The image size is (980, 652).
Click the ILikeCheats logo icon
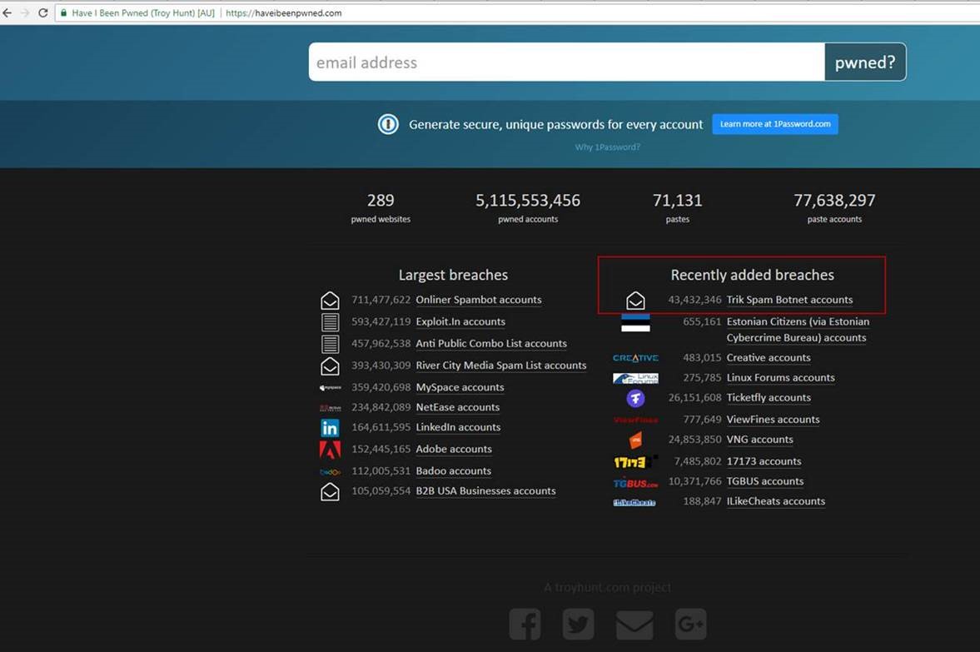pyautogui.click(x=634, y=503)
